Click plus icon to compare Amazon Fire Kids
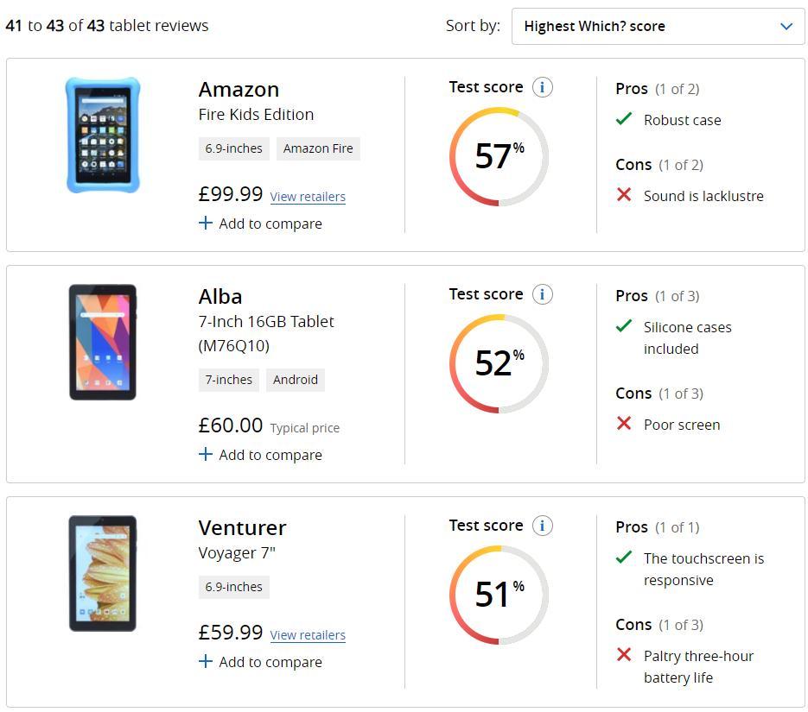Viewport: 808px width, 712px height. pos(205,223)
